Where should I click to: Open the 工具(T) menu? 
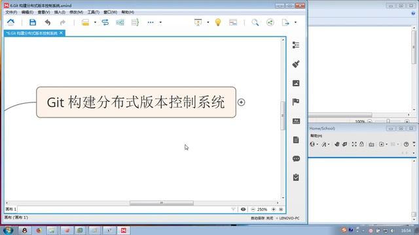93,12
